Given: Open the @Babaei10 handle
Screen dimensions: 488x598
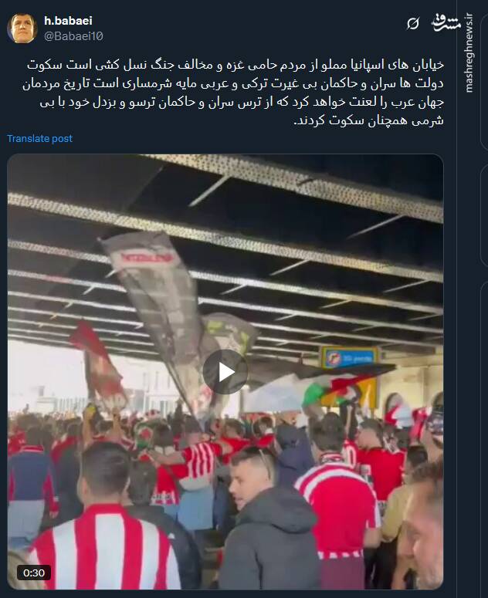Looking at the screenshot, I should click(73, 36).
